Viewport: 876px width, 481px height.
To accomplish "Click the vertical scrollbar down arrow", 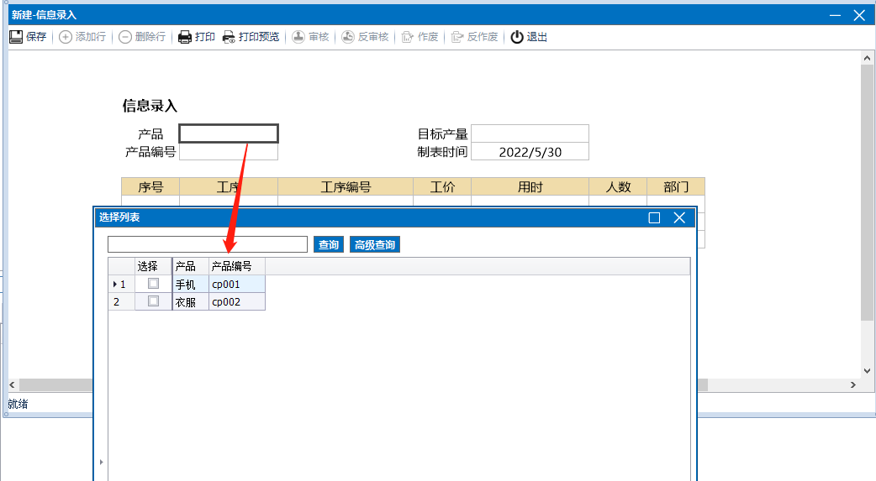I will (868, 370).
